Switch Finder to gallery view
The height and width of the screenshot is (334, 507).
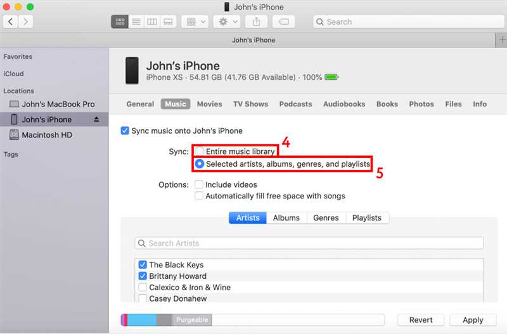pos(168,22)
